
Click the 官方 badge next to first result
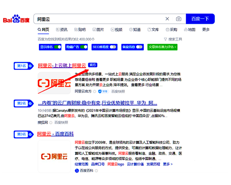92,65
